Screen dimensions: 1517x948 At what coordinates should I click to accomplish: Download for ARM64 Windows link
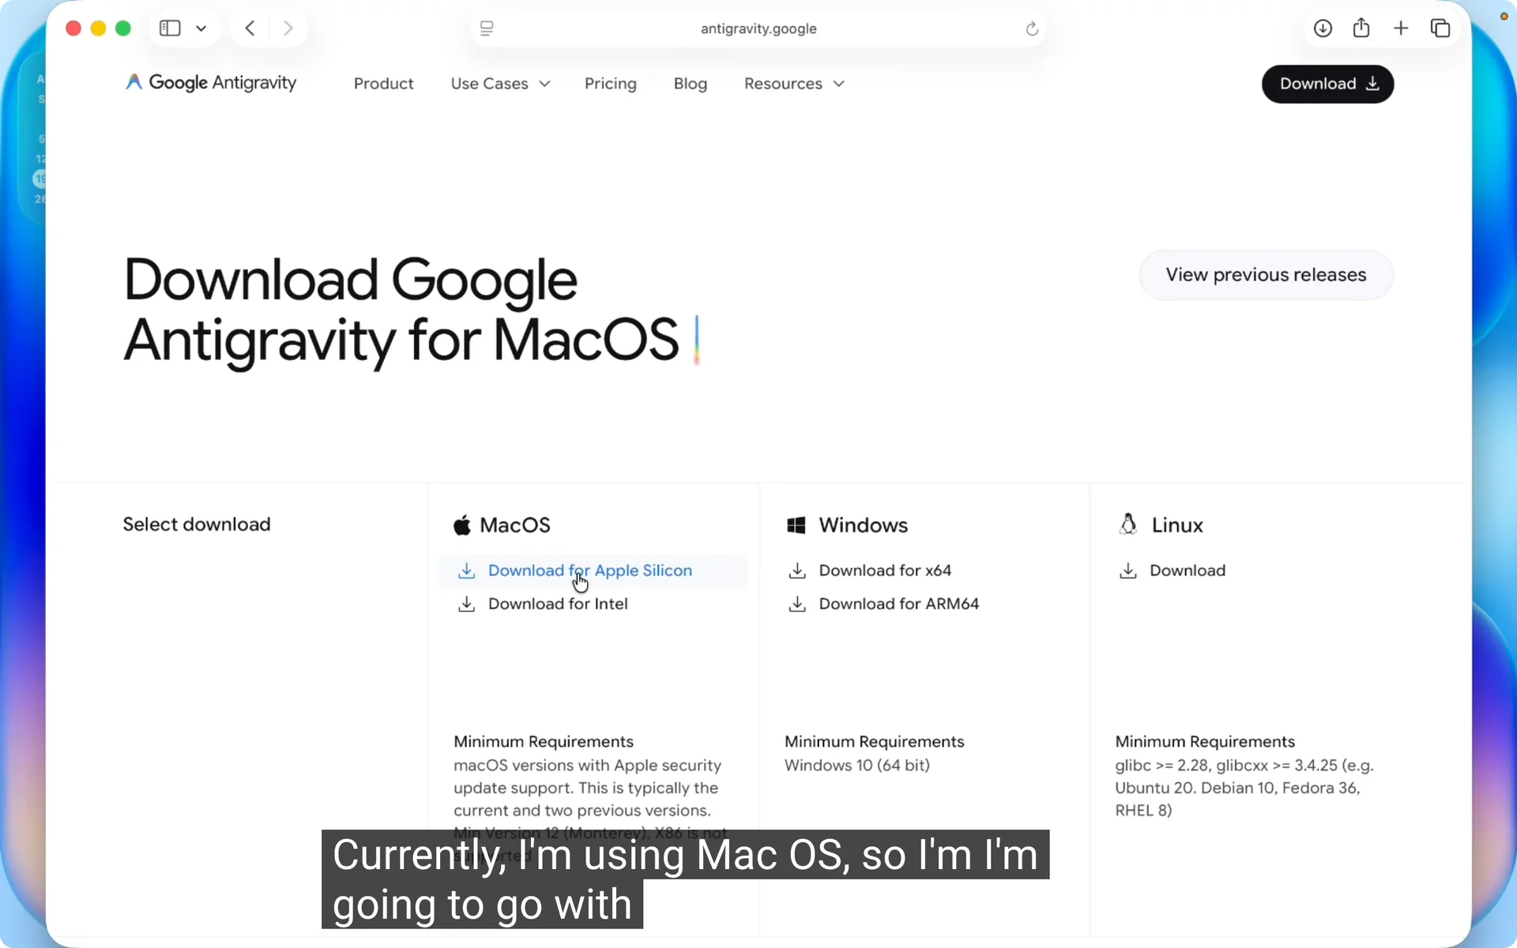point(898,604)
